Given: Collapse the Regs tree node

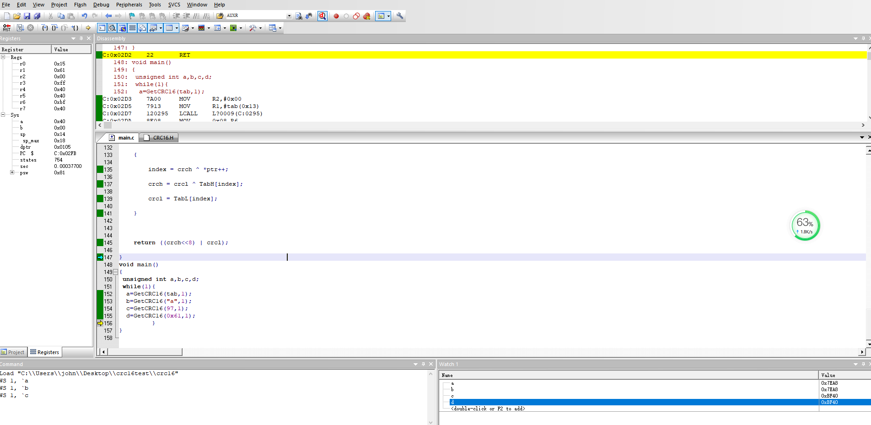Looking at the screenshot, I should point(3,57).
